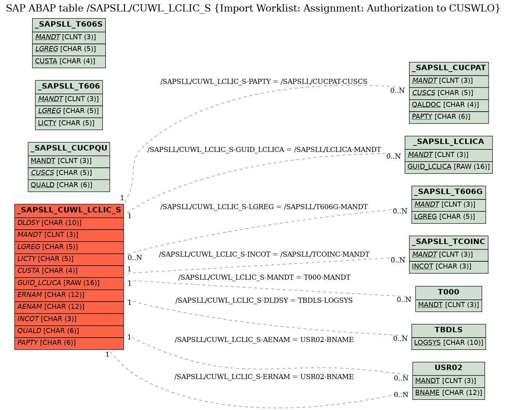Image resolution: width=507 pixels, height=410 pixels.
Task: Select CUSTA [CHAR (4)] in _SAPSLL_CUWL_LCLIC_S
Action: [x=69, y=271]
